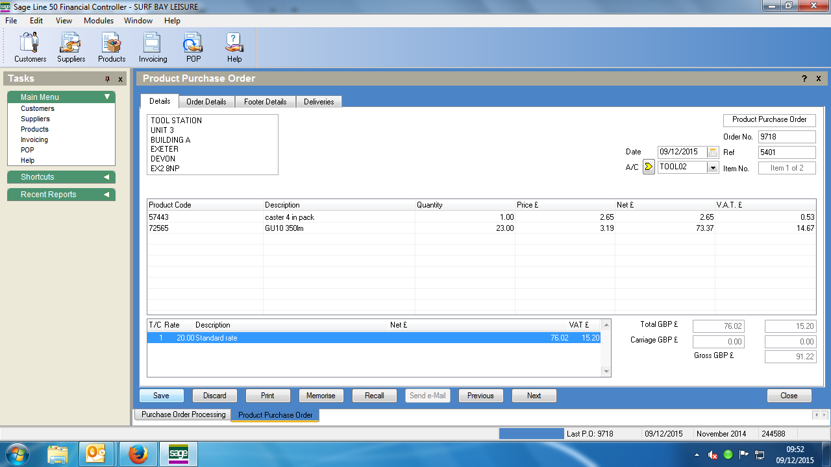Open the Modules menu
Image resolution: width=831 pixels, height=467 pixels.
99,21
